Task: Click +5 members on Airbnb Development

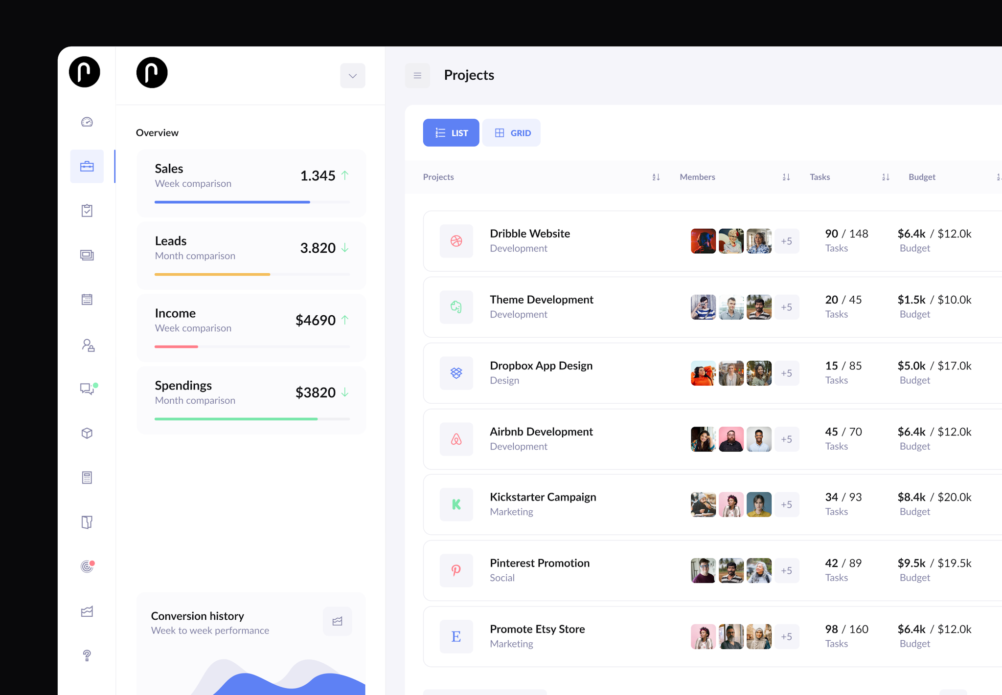Action: (786, 439)
